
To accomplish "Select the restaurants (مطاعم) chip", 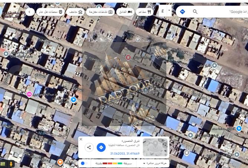I will (x=144, y=12).
